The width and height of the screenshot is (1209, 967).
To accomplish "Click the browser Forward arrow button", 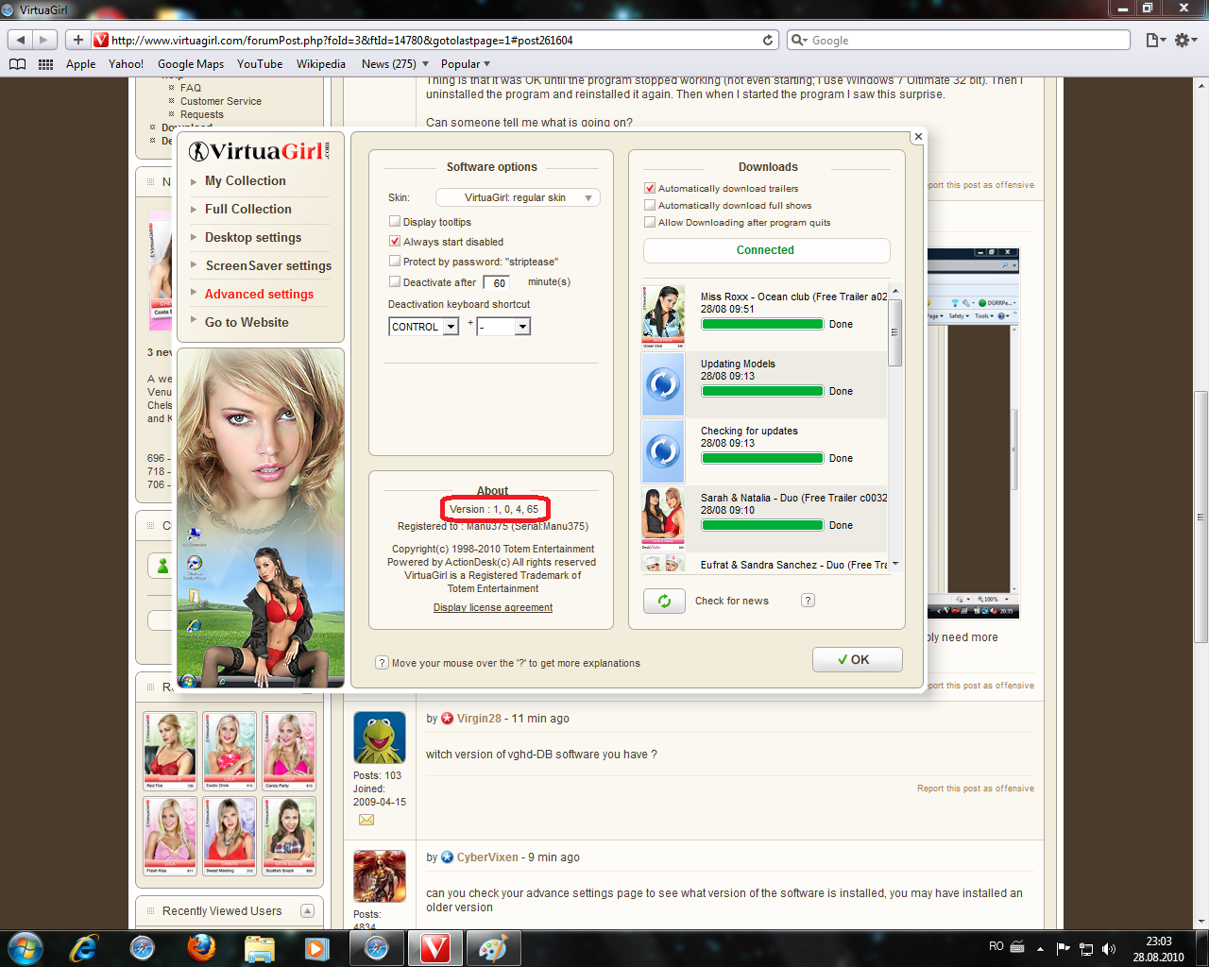I will coord(43,40).
